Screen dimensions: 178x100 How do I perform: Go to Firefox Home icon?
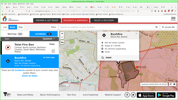point(13,11)
